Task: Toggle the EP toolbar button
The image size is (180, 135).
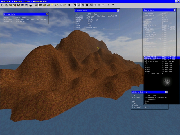Action: (103, 5)
